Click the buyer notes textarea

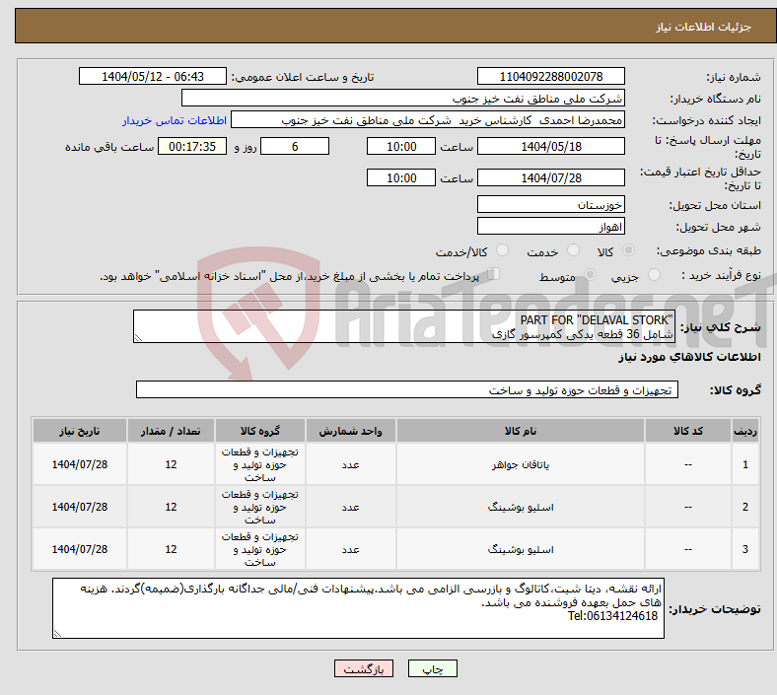point(358,608)
